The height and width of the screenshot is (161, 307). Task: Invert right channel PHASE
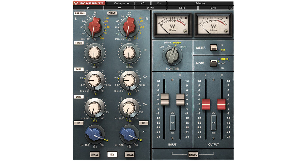pos(129,155)
